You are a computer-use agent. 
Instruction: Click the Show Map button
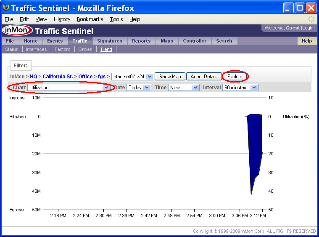(170, 77)
